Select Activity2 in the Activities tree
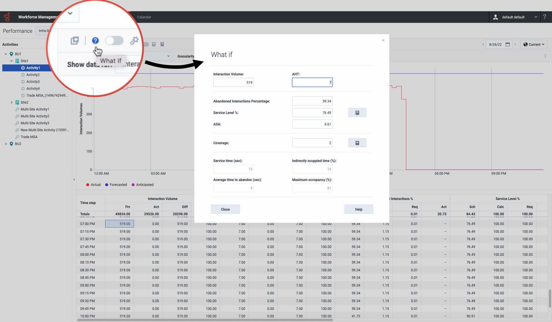This screenshot has height=322, width=552. (x=33, y=75)
